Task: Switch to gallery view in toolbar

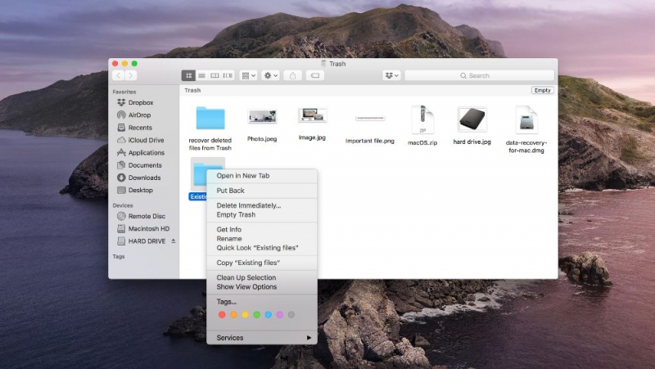Action: tap(228, 75)
